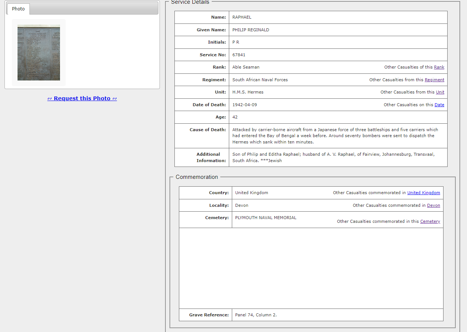Click the Request this Photo link
The image size is (467, 332).
(82, 98)
